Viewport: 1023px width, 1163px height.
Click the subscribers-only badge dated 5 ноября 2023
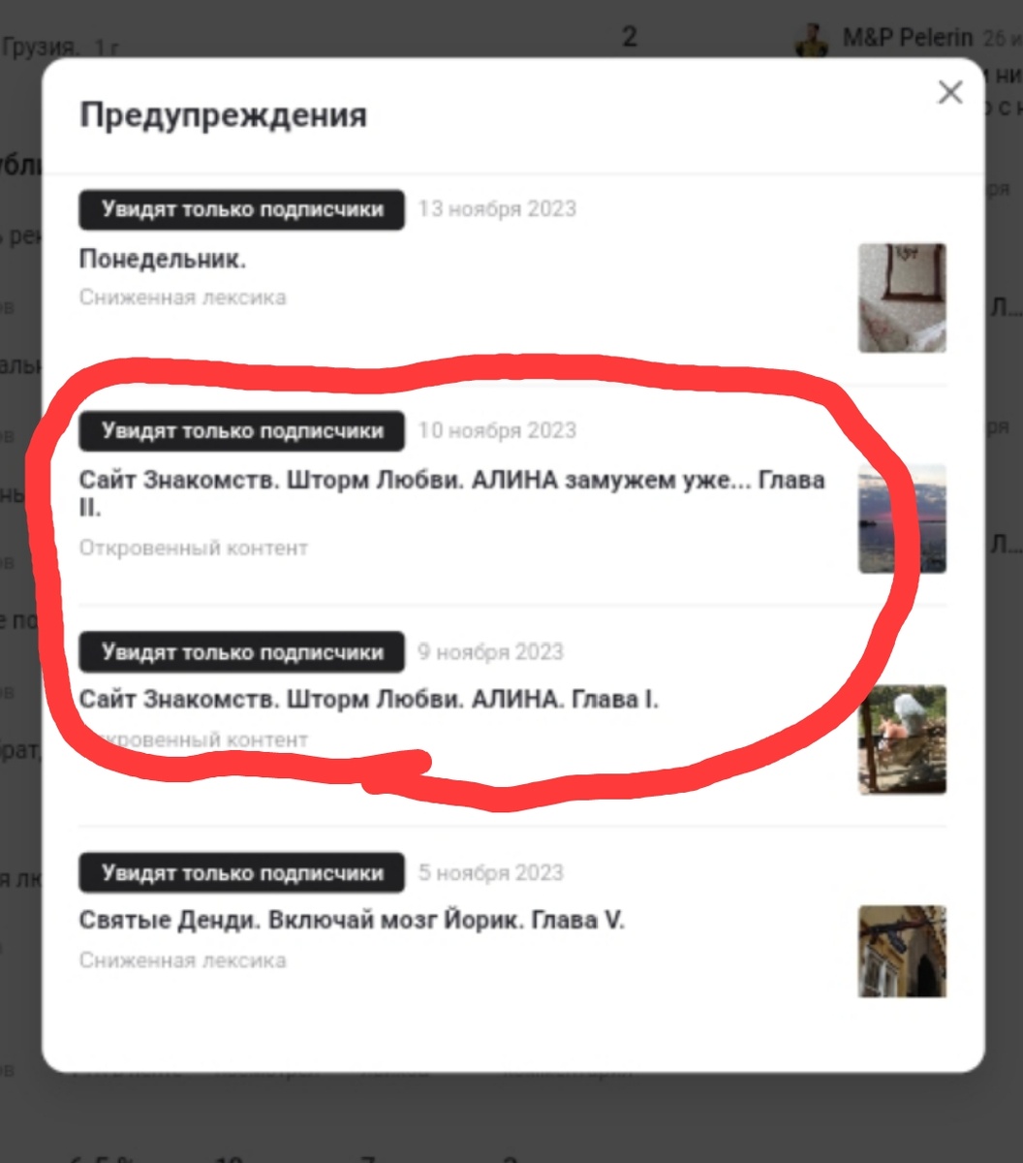[x=242, y=873]
